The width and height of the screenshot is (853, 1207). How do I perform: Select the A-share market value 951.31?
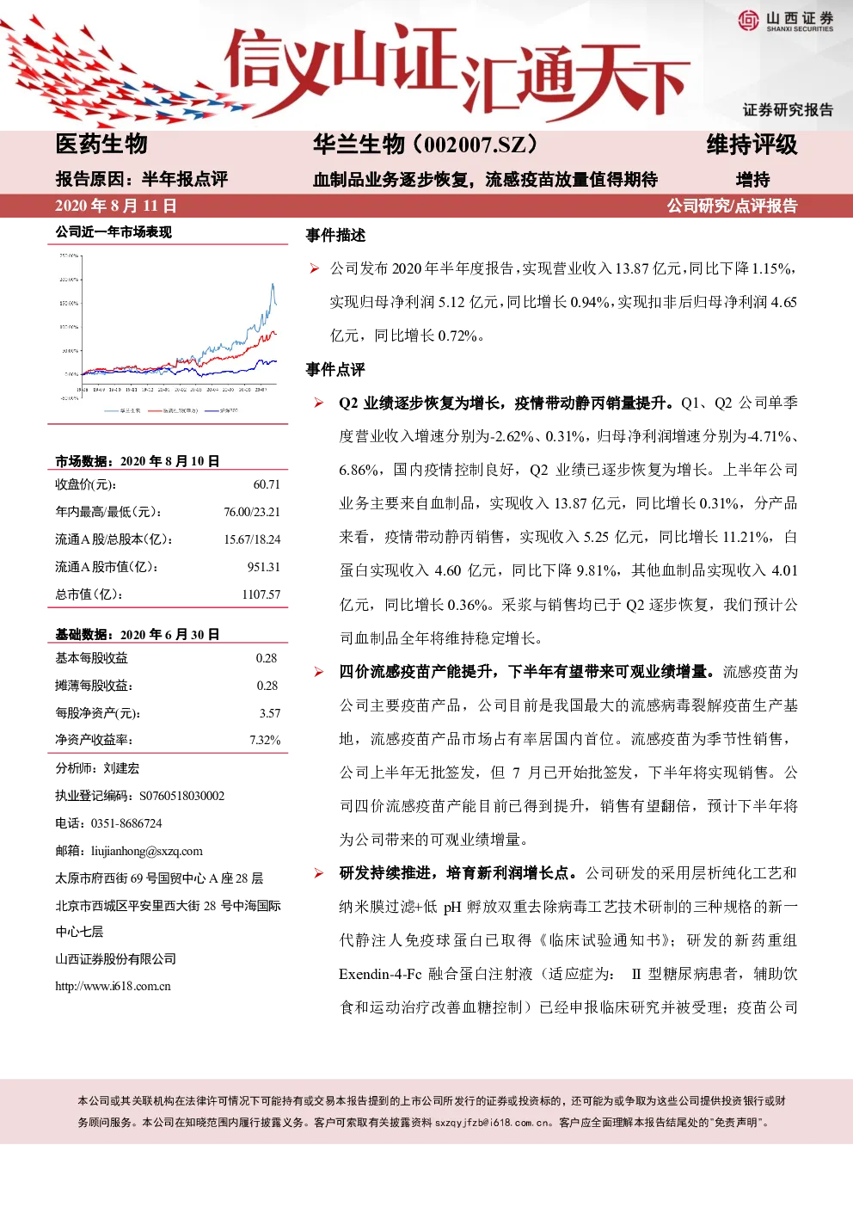coord(264,567)
